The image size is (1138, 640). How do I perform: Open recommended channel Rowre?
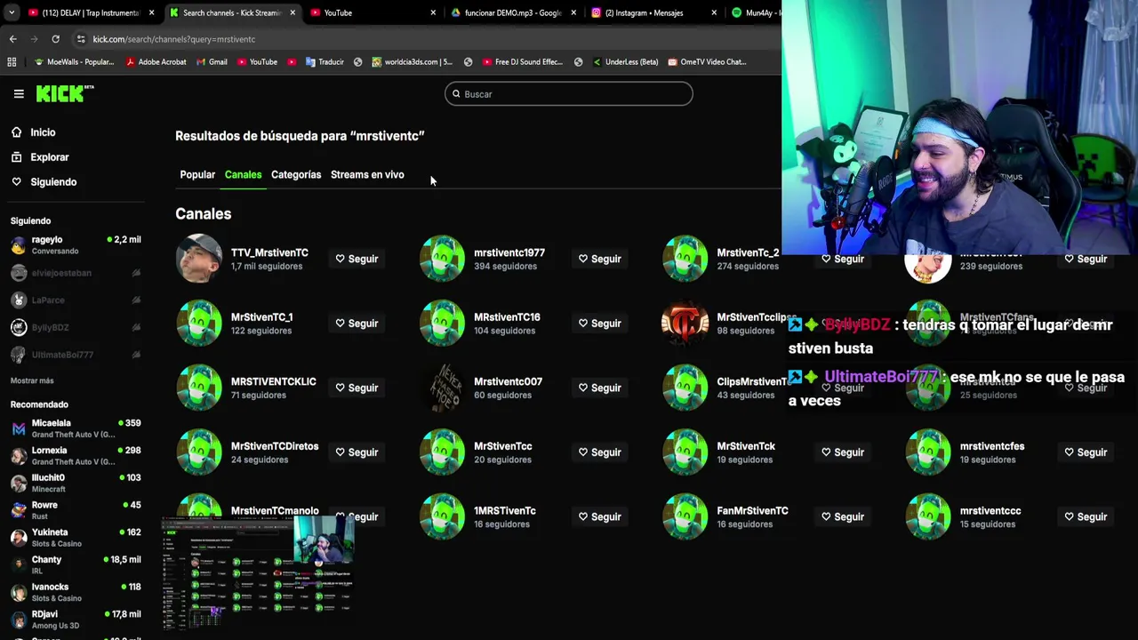click(76, 510)
